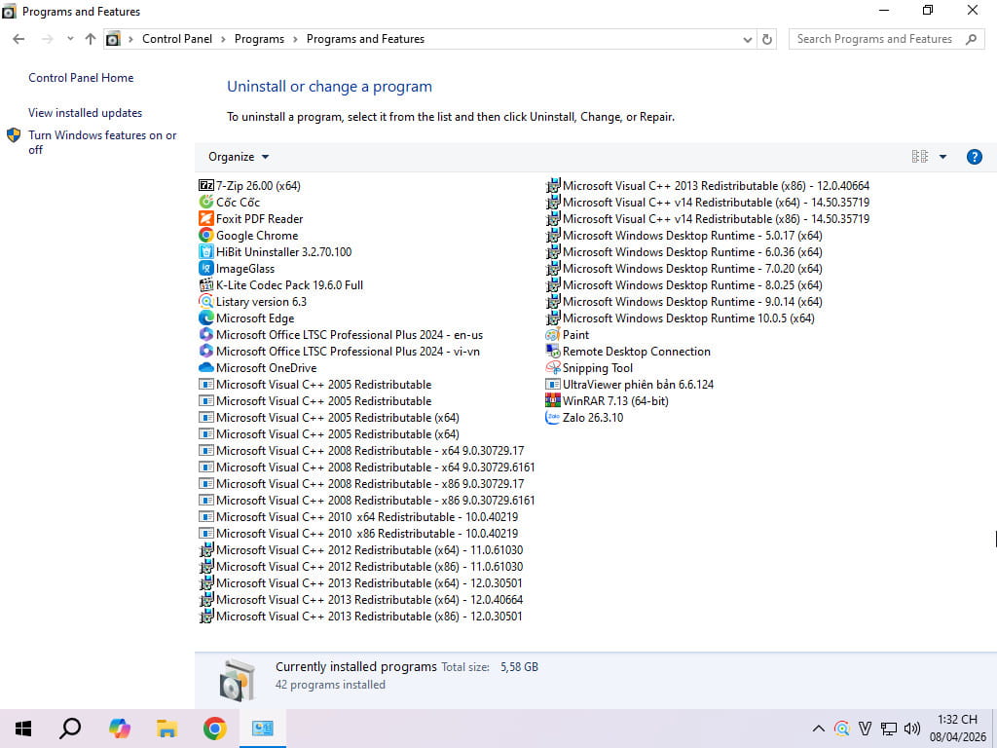Viewport: 997px width, 748px height.
Task: Select Visual C++ 2008 Redistributable x86 9.0.30729.17
Action: 362,483
